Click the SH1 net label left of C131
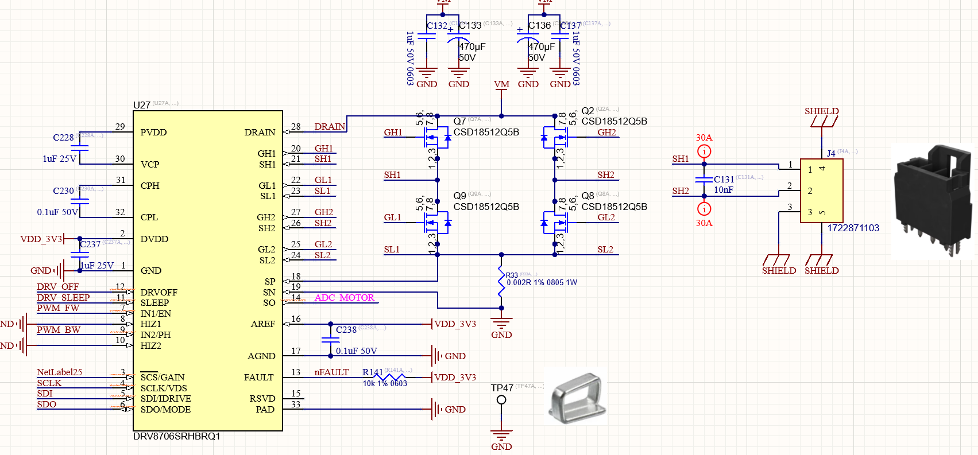The height and width of the screenshot is (455, 978). click(681, 159)
